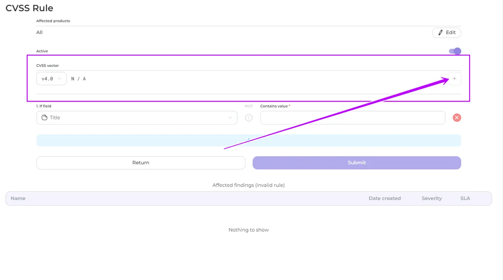The image size is (503, 280).
Task: Focus the Contains value input field
Action: click(x=352, y=117)
